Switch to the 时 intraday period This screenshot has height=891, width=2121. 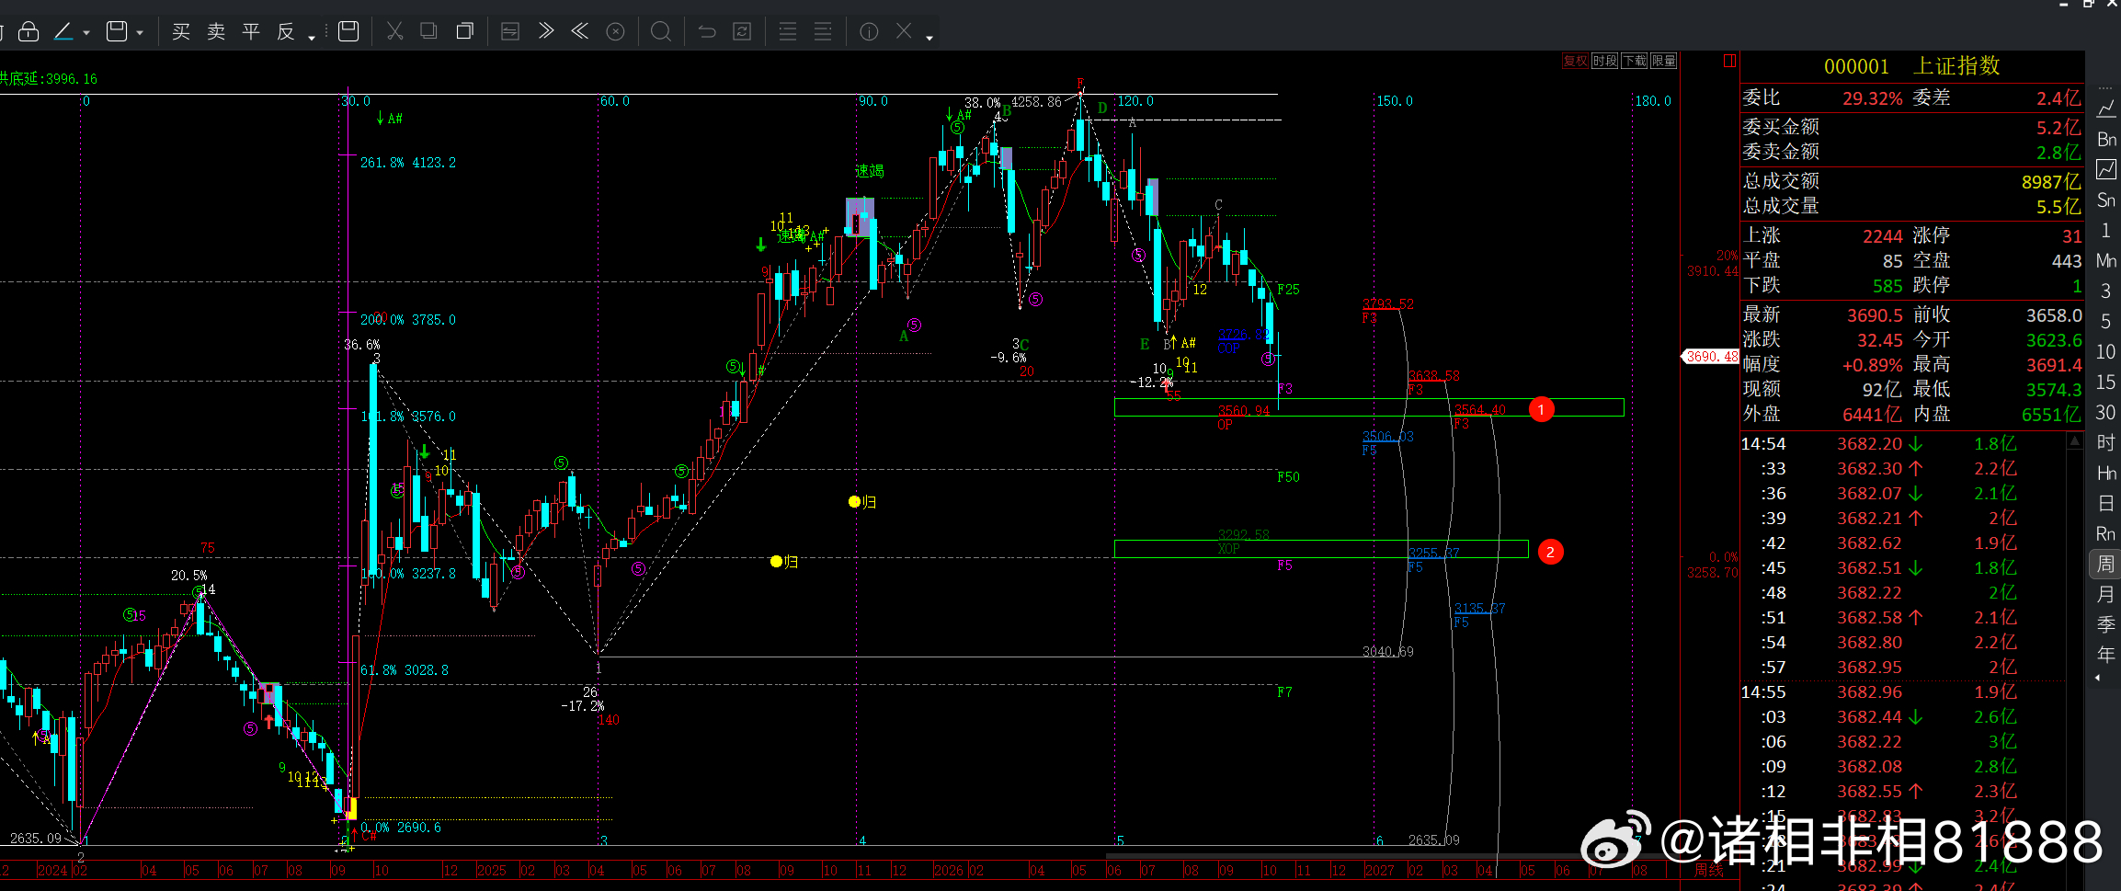coord(2105,442)
